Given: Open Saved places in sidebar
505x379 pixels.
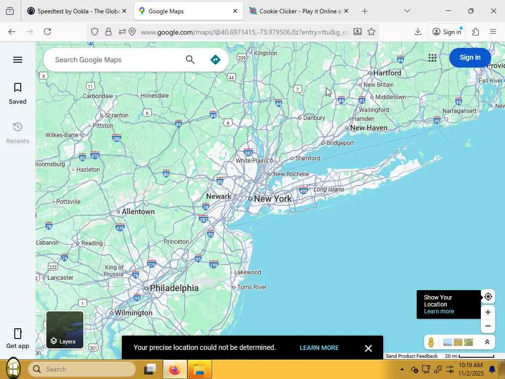Looking at the screenshot, I should click(18, 93).
